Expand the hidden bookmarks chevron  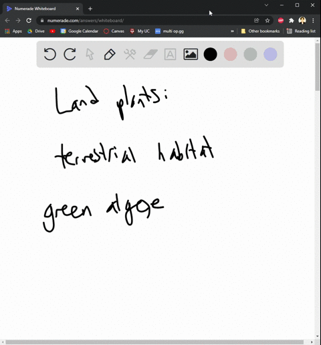click(232, 31)
